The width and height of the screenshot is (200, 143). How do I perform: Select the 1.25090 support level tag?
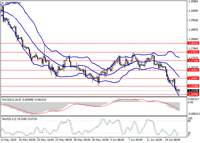[x=193, y=94]
